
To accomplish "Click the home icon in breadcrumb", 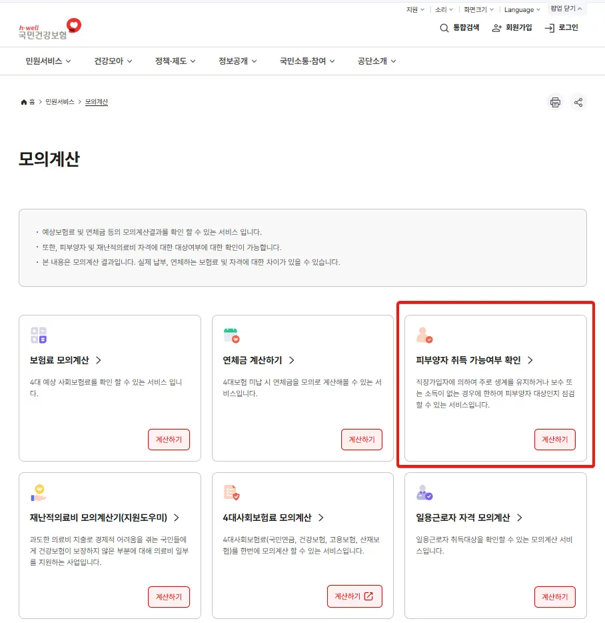I will pos(25,102).
